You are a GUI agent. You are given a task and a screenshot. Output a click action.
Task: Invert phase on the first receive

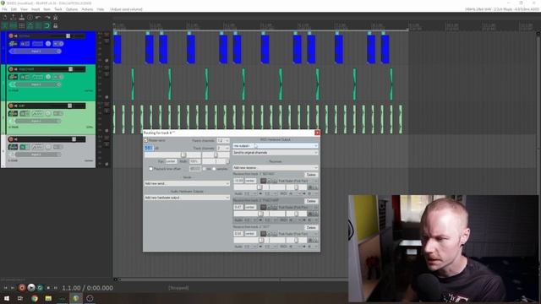tap(270, 181)
